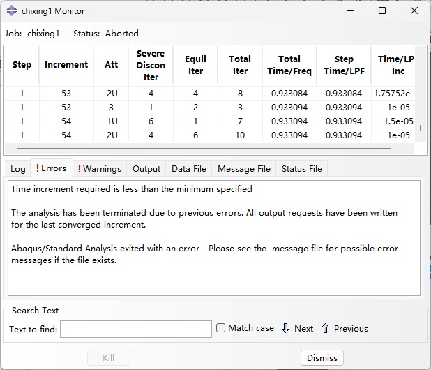Viewport: 431px width, 370px height.
Task: Click the Previous search up-arrow icon
Action: [x=325, y=328]
